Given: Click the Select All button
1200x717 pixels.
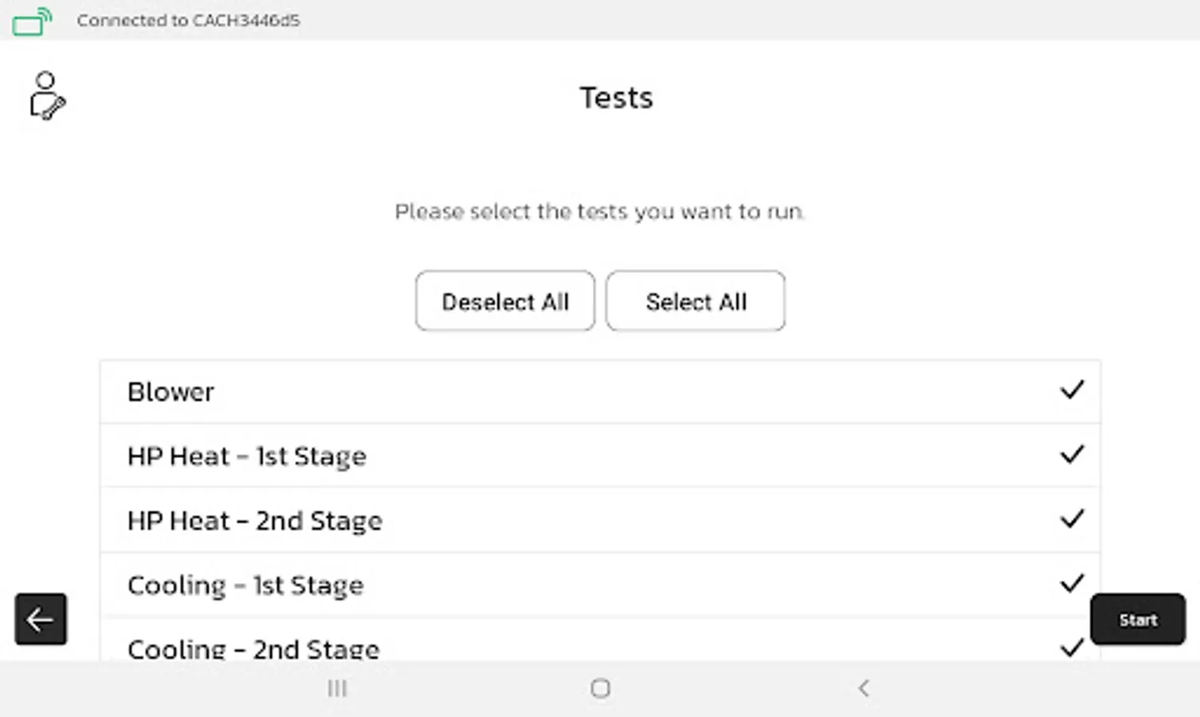Looking at the screenshot, I should pos(696,301).
